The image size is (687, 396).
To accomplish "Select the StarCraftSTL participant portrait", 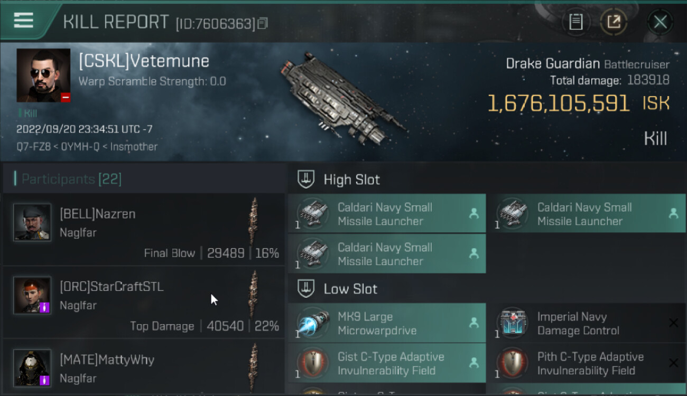I will pyautogui.click(x=32, y=295).
